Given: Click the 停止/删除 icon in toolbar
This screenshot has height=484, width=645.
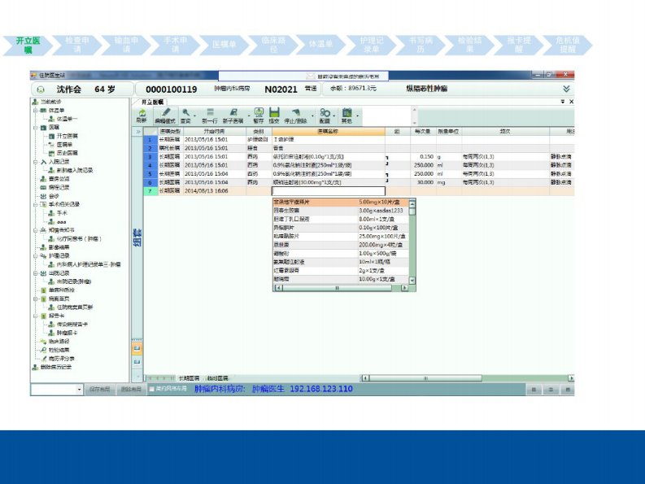Looking at the screenshot, I should coord(298,115).
